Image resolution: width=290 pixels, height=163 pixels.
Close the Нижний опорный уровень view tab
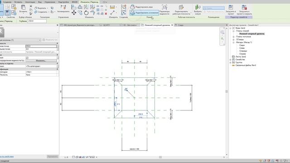click(172, 25)
